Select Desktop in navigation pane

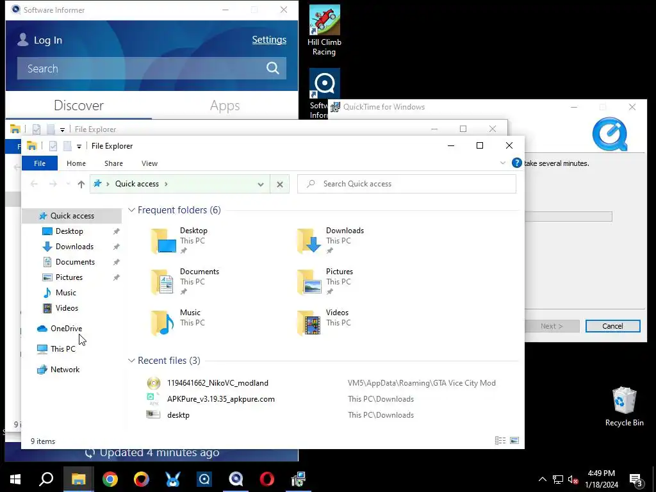click(69, 231)
